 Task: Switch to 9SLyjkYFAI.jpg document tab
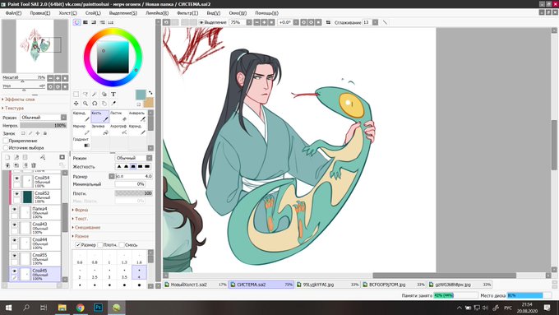(x=327, y=285)
